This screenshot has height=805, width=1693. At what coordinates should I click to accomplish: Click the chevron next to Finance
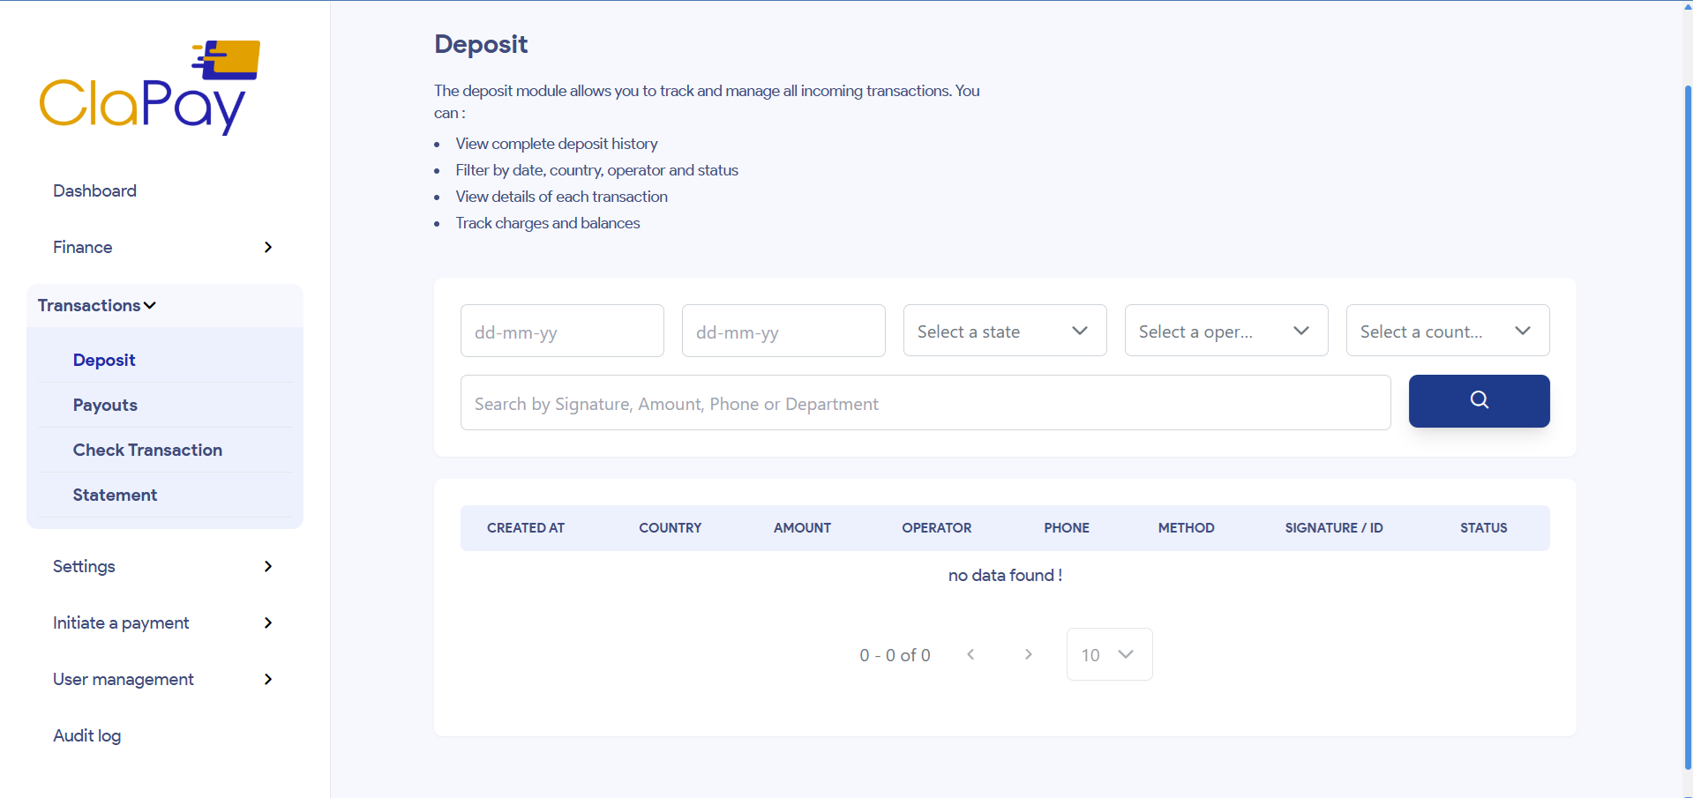point(267,247)
